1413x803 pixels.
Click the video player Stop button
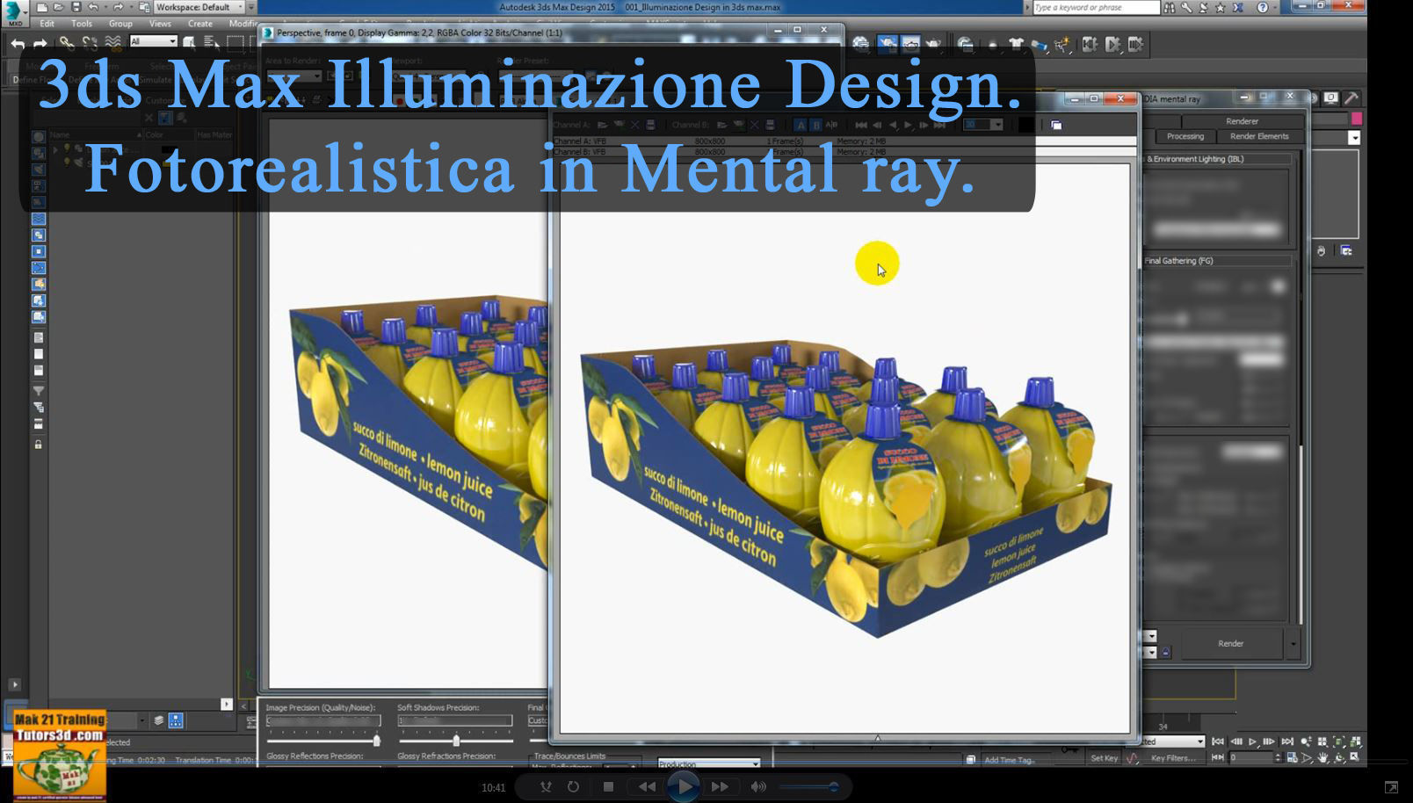point(608,786)
